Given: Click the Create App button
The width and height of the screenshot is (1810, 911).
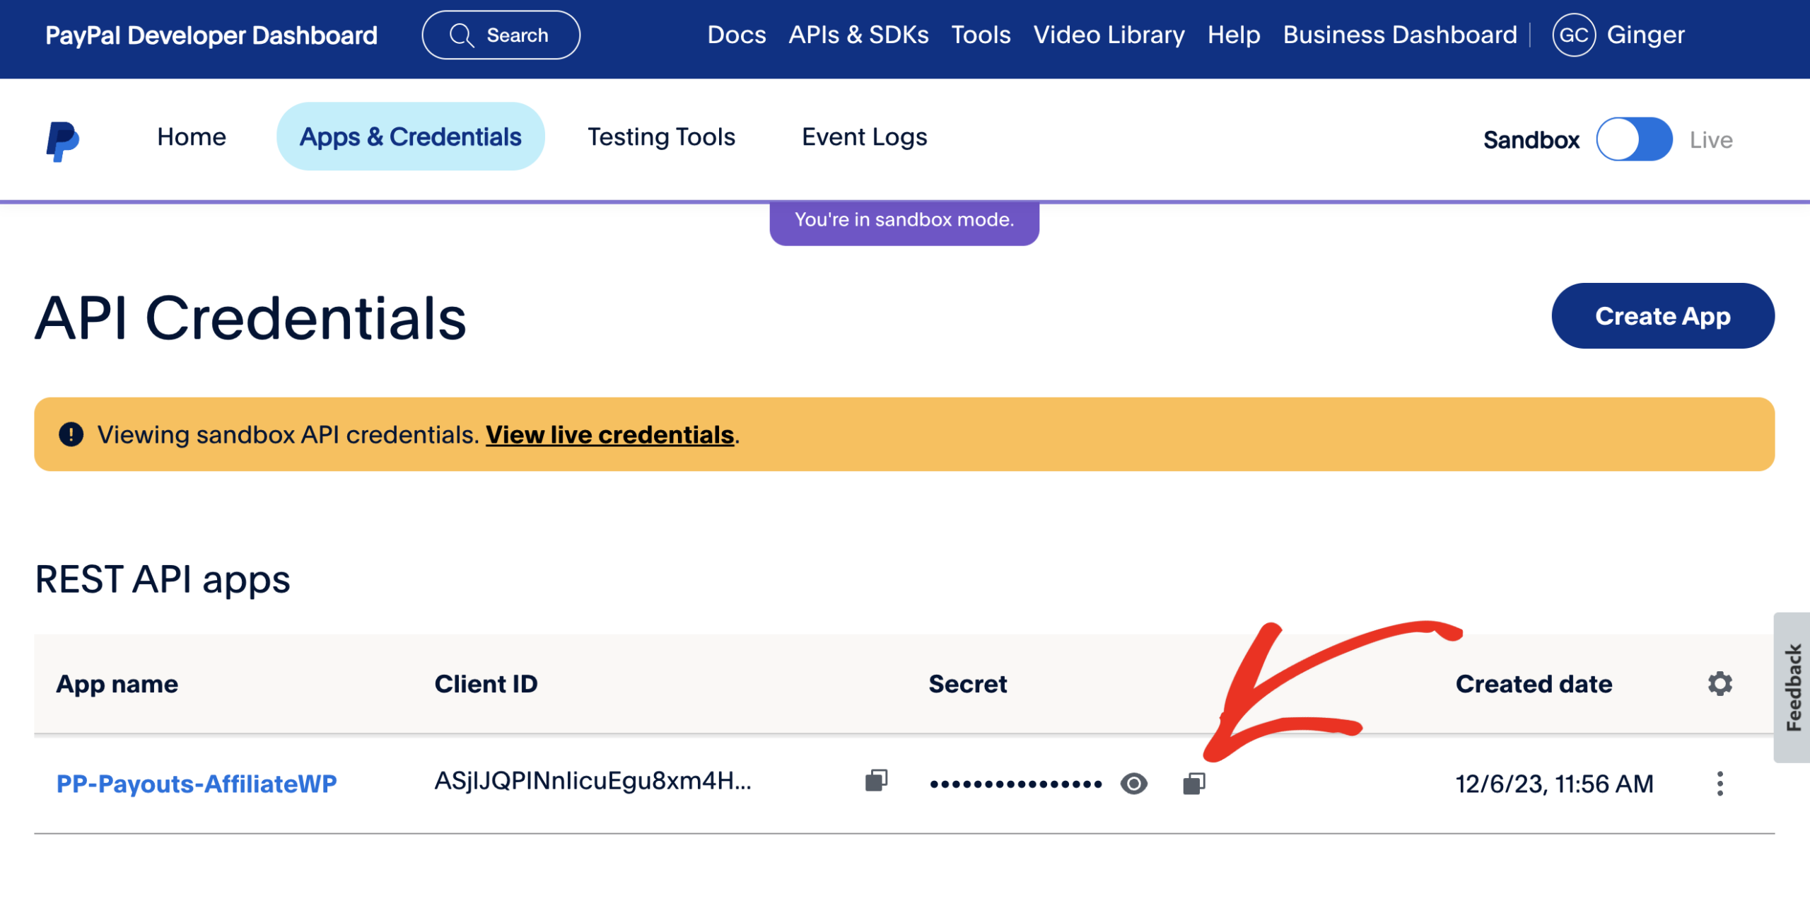Looking at the screenshot, I should [x=1662, y=315].
